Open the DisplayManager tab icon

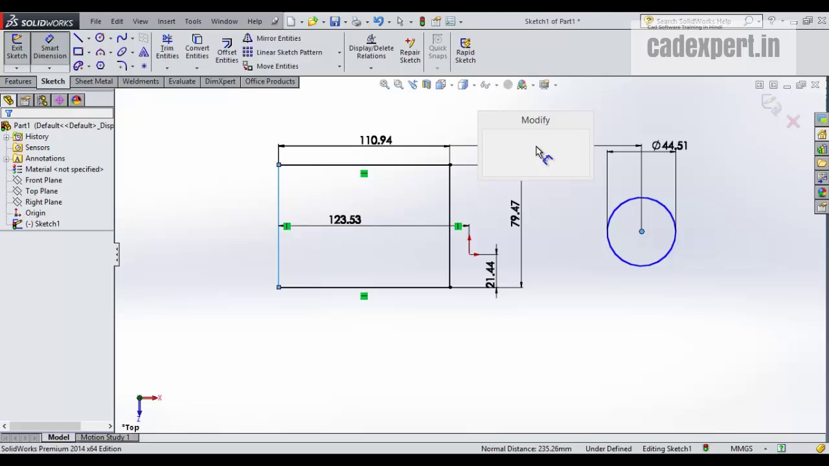[x=76, y=100]
